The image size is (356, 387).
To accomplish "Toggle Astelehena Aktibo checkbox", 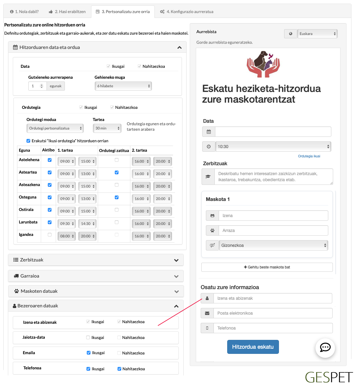I will (x=50, y=160).
